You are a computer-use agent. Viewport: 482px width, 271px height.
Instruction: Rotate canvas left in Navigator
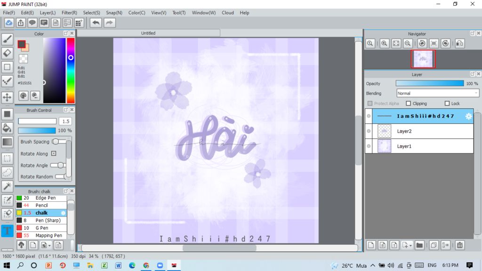pos(422,43)
